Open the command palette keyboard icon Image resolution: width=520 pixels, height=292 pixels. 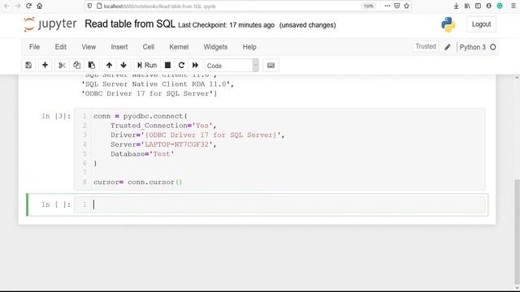271,65
